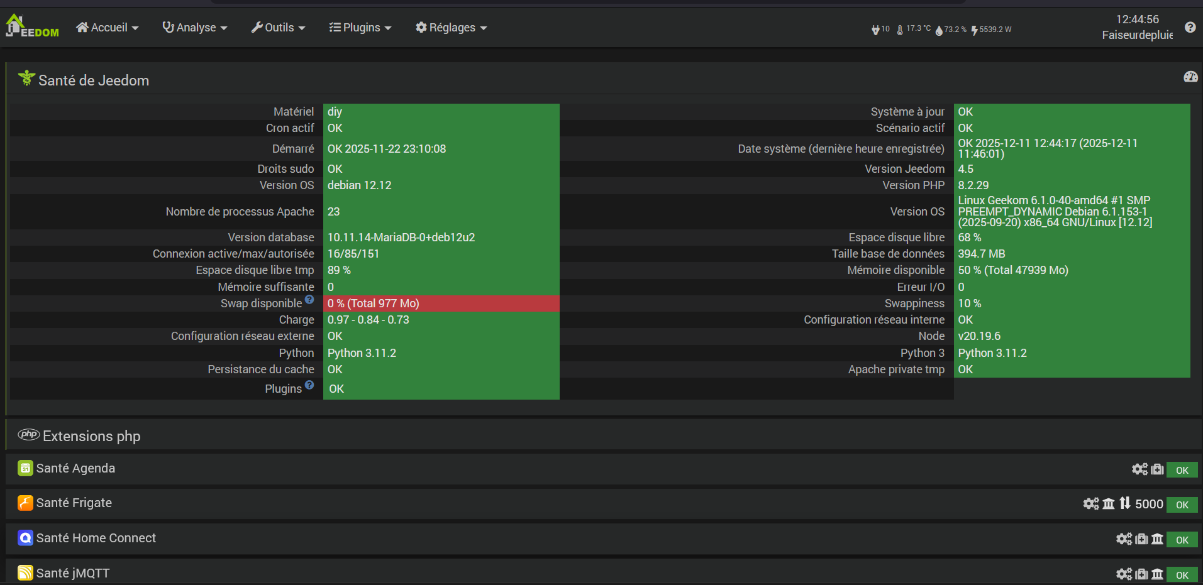Click the power bolt summary icon
This screenshot has width=1203, height=585.
974,30
